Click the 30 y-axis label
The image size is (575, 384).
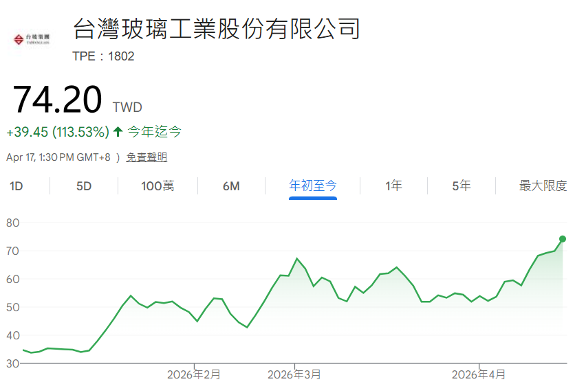click(12, 363)
